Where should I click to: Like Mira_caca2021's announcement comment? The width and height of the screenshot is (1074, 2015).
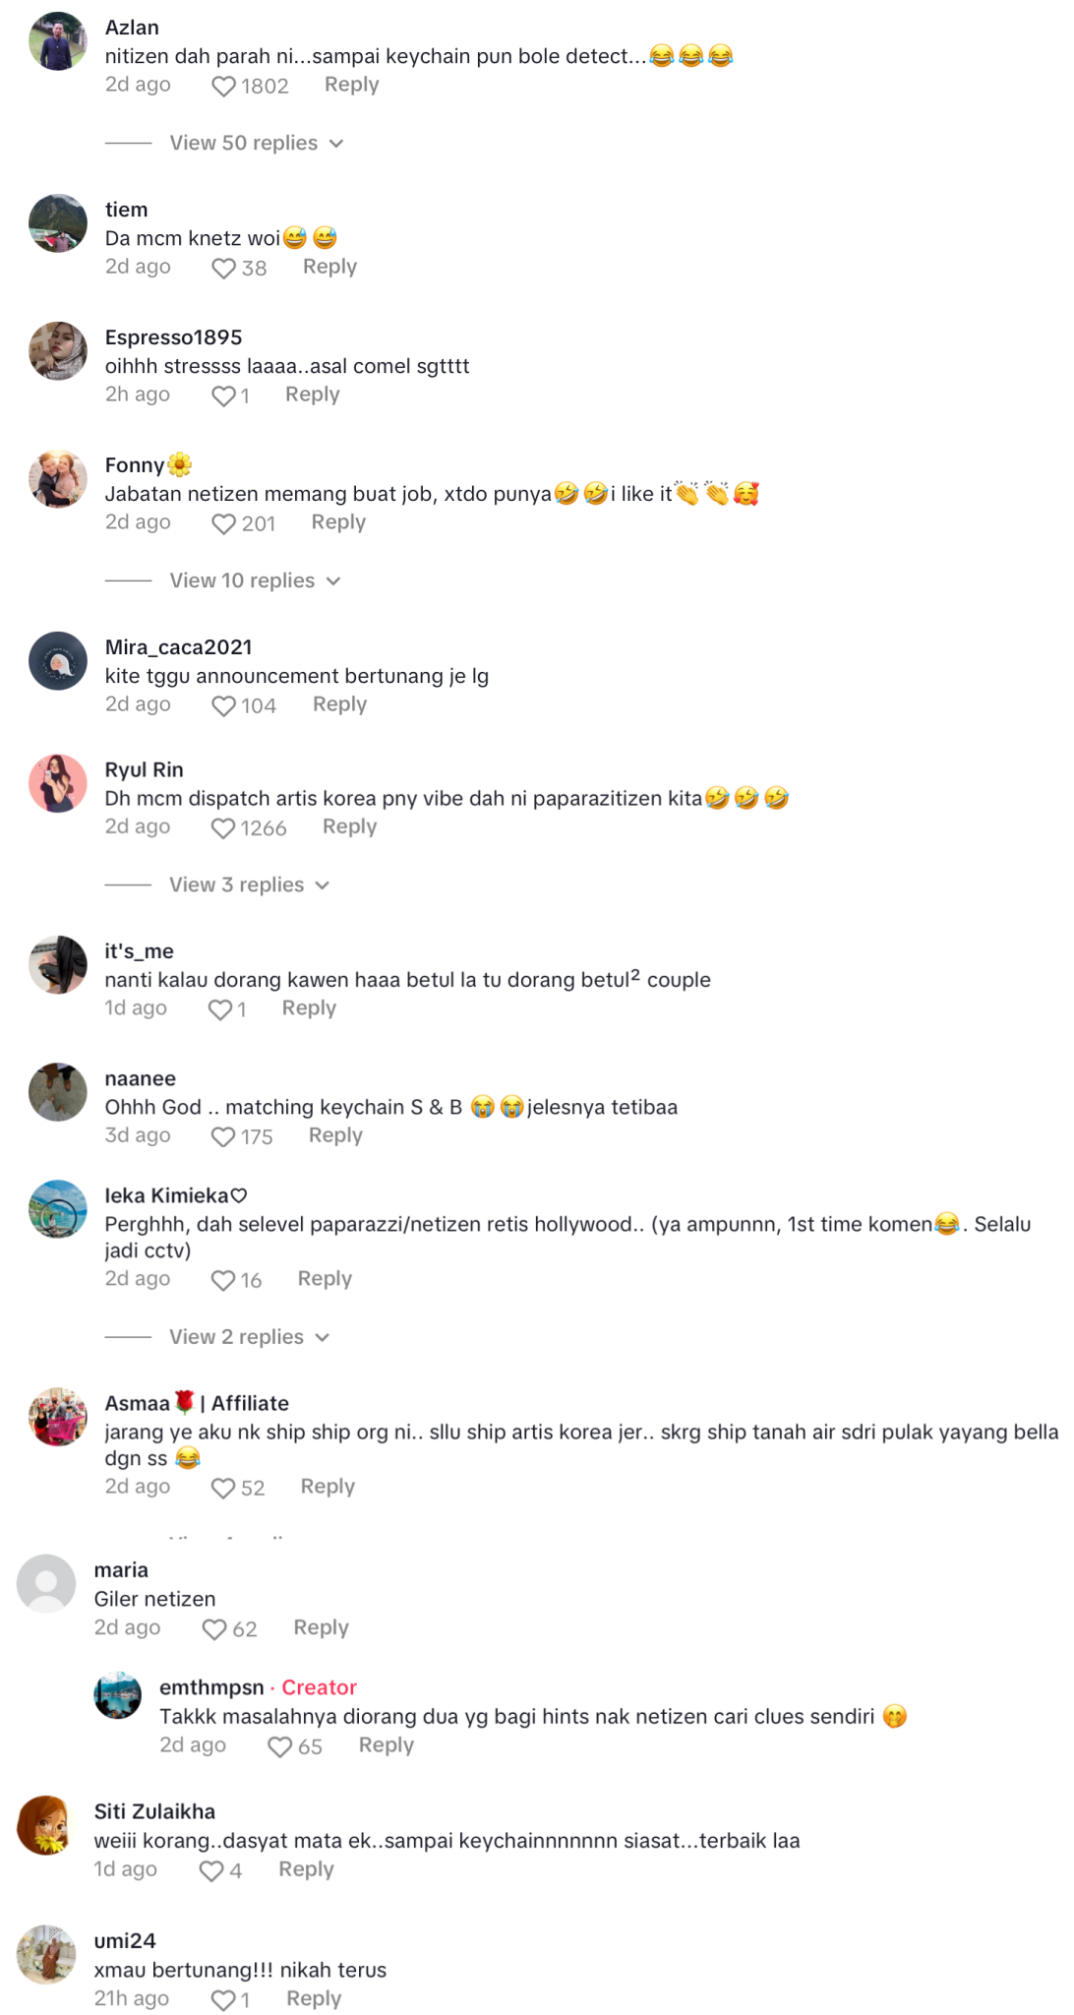coord(222,706)
